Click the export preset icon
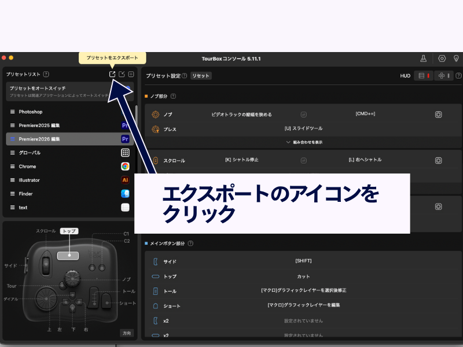Screen dimensions: 463x347 pyautogui.click(x=112, y=74)
